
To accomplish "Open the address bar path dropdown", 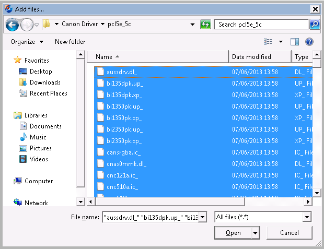I will tap(193, 25).
